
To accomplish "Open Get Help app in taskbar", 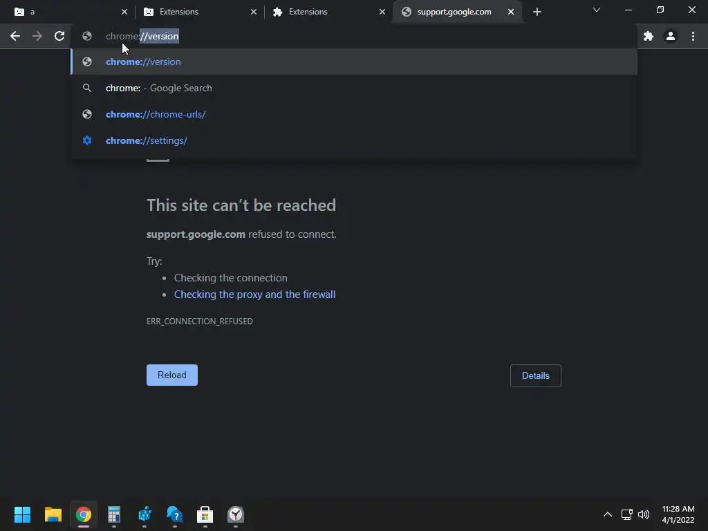I will [175, 514].
